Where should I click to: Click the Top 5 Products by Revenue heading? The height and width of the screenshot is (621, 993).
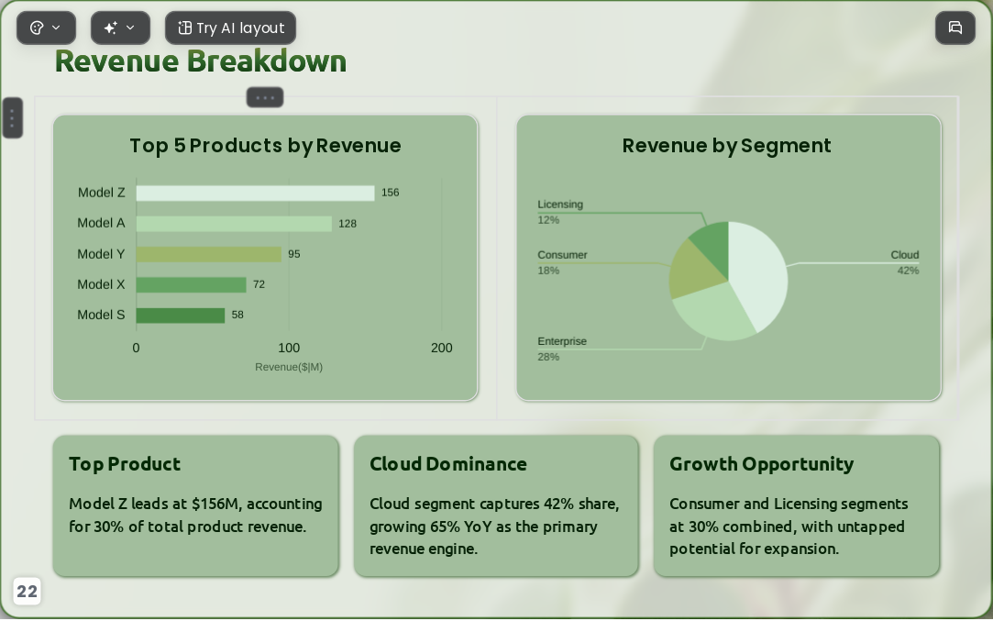click(x=265, y=146)
